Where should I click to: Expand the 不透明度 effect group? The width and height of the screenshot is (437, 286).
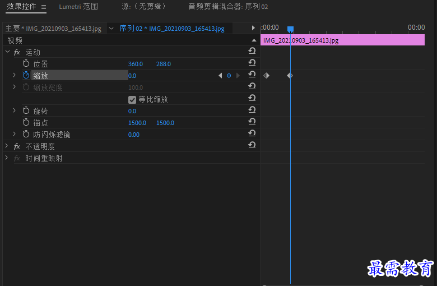click(7, 146)
